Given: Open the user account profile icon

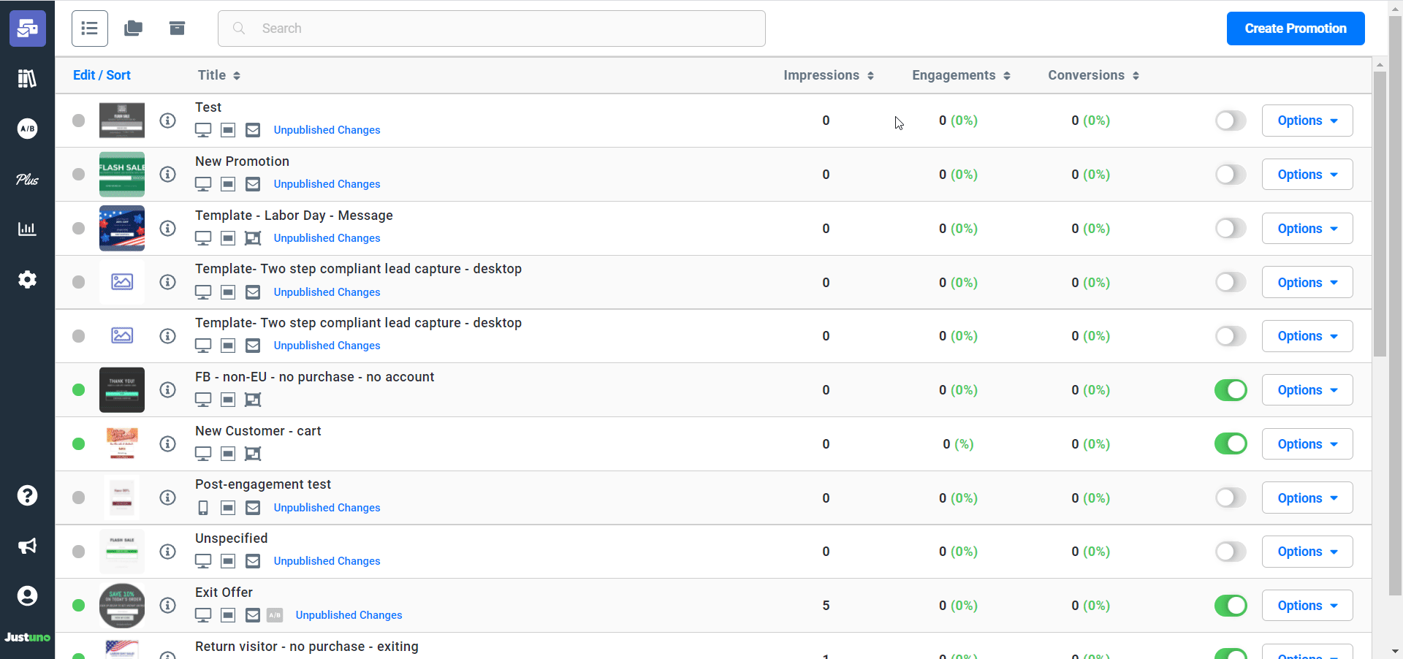Looking at the screenshot, I should (27, 596).
